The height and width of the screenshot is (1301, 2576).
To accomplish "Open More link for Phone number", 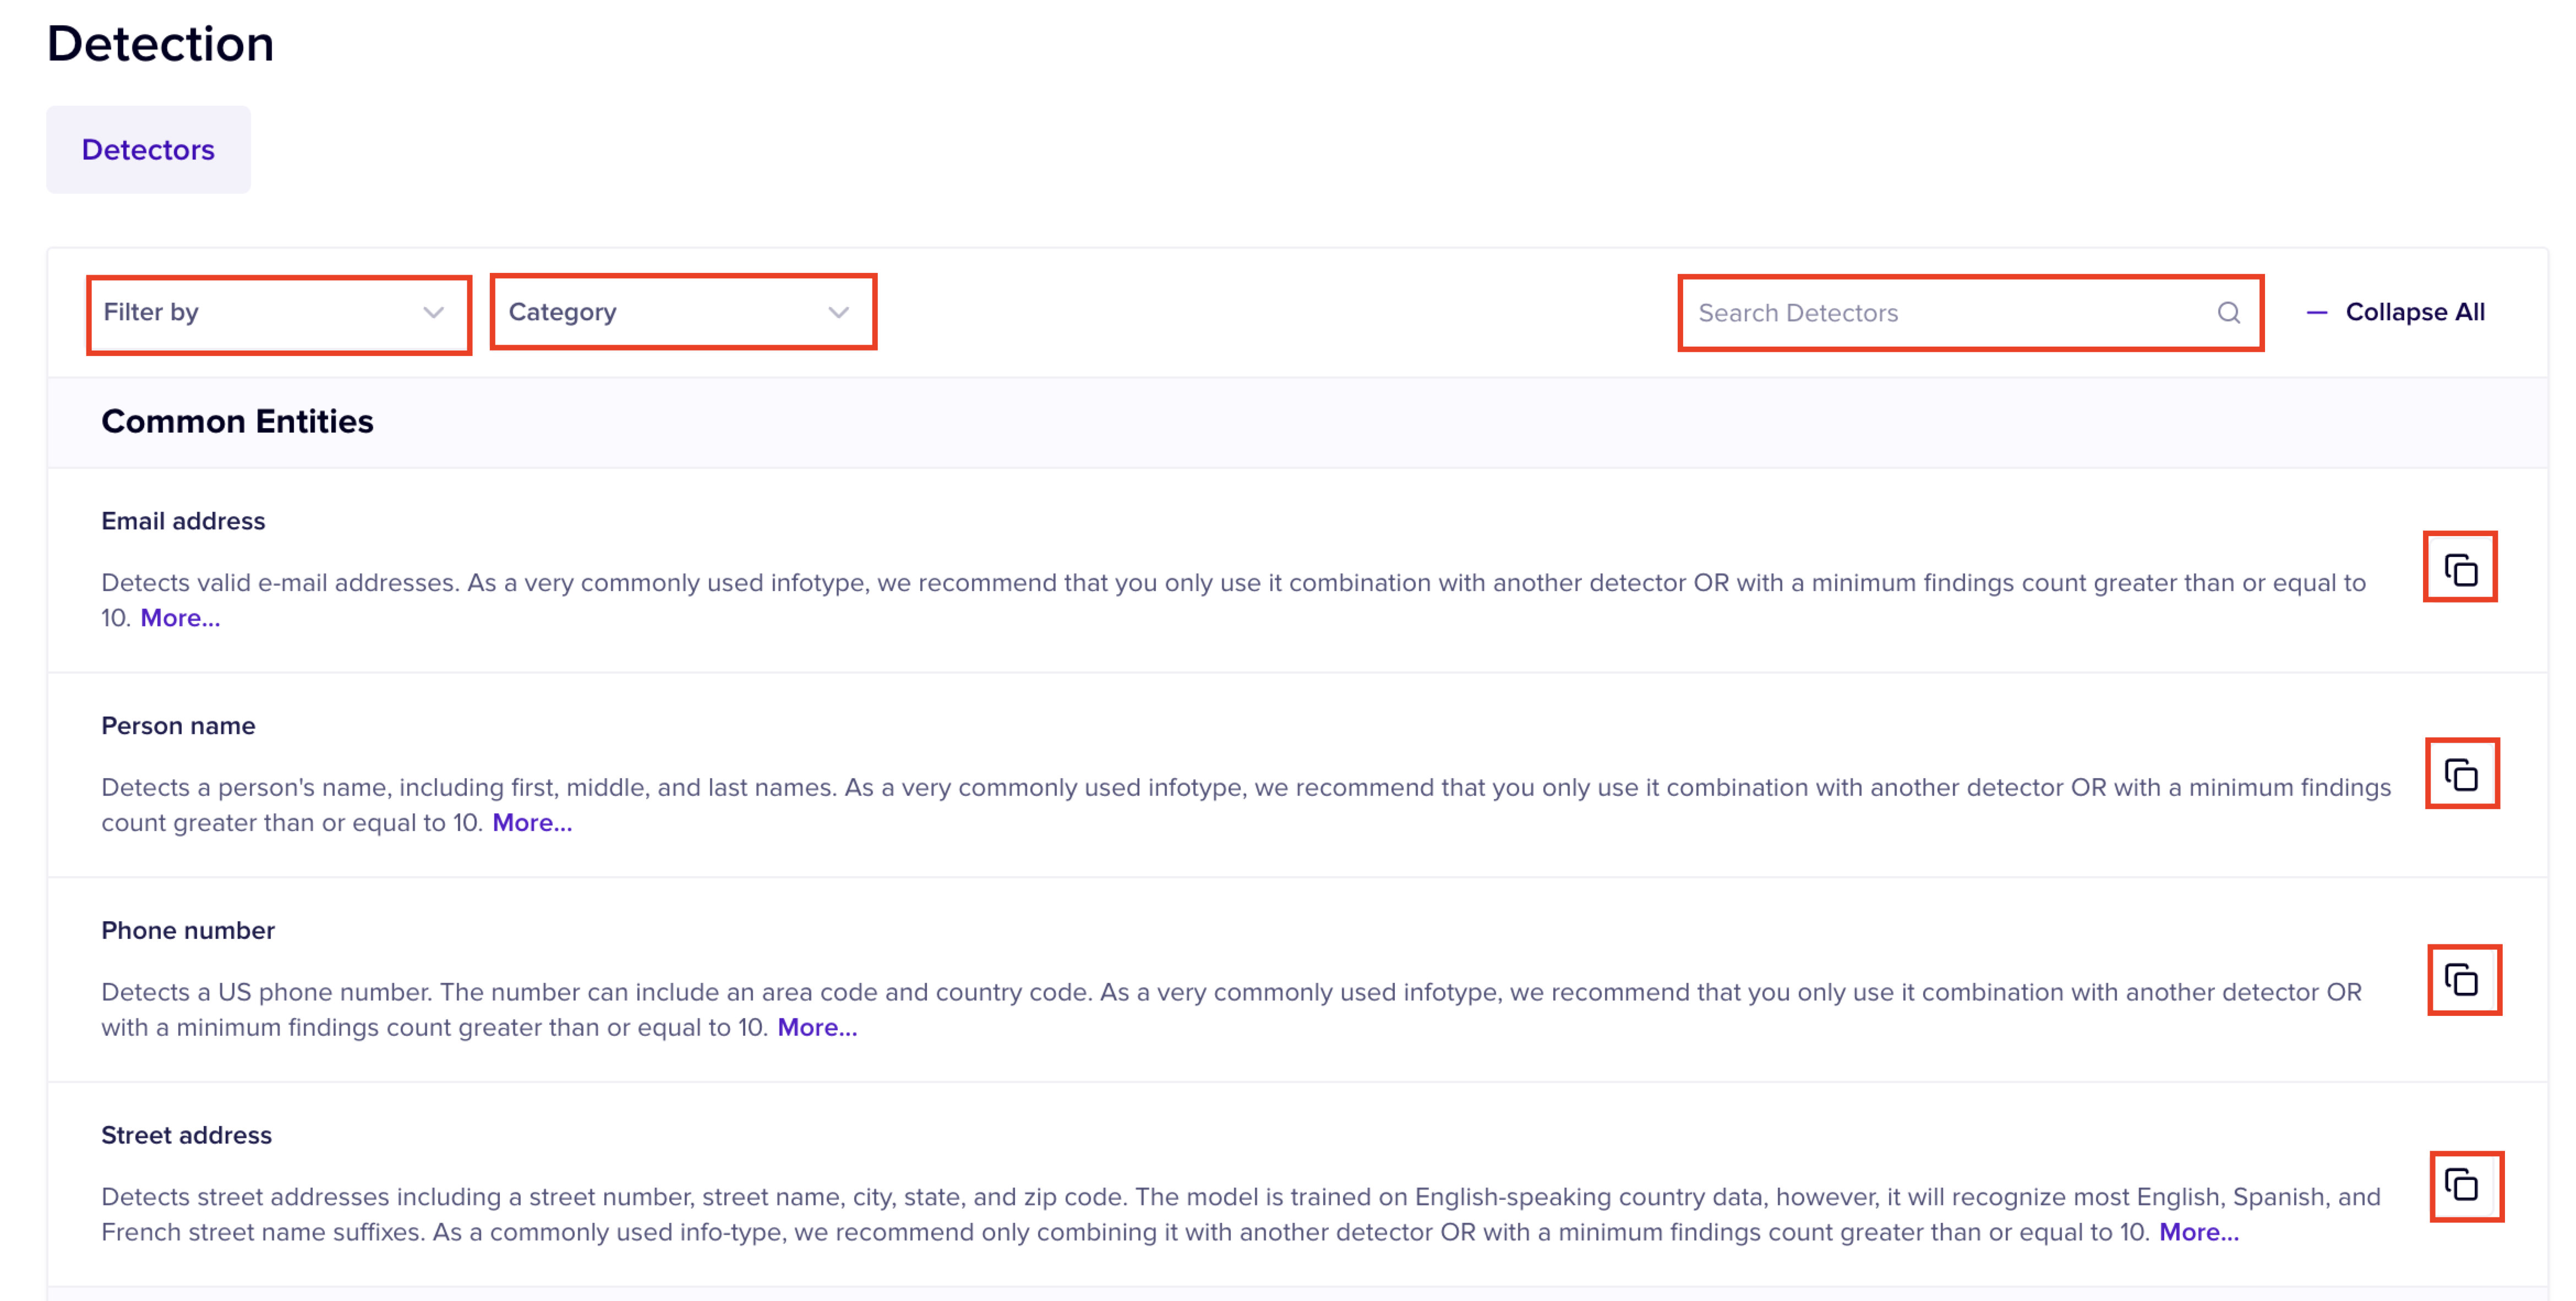I will [817, 1028].
